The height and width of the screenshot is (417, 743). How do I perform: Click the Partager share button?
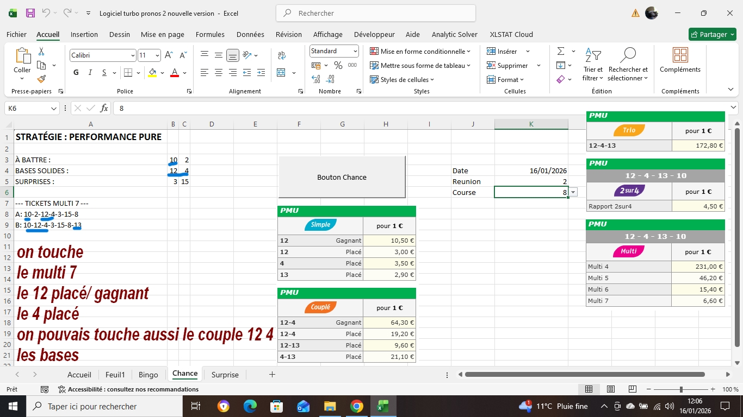[713, 34]
